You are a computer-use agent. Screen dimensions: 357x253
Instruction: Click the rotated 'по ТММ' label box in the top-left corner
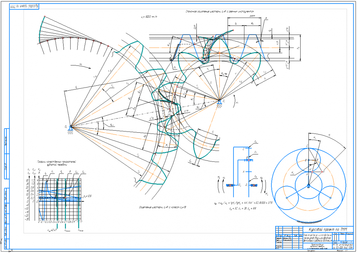pos(24,6)
